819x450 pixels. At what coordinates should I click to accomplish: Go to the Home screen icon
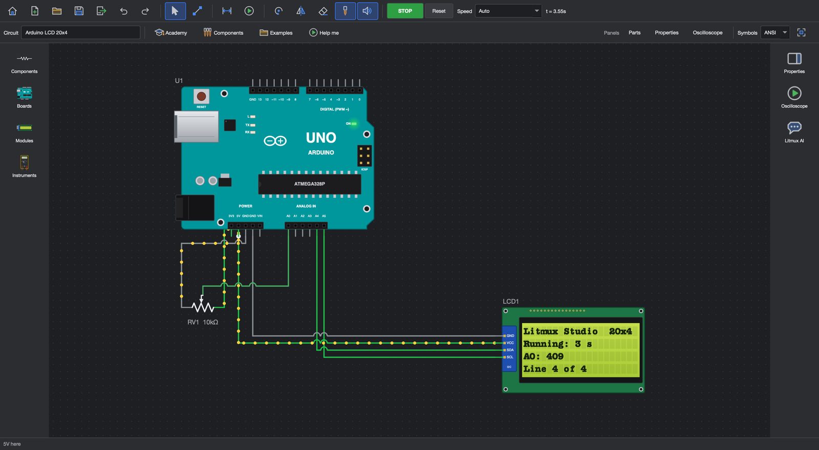[x=13, y=11]
